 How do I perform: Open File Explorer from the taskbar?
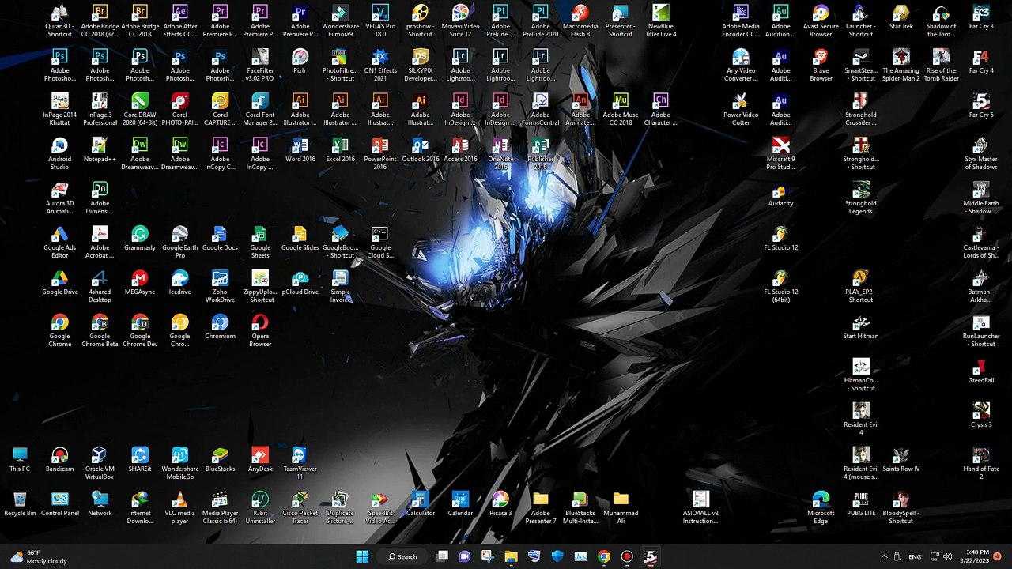click(x=511, y=556)
